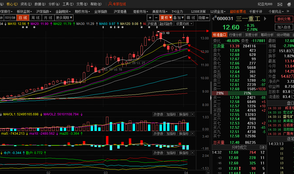Click the zoom out minus button on chart
This screenshot has height=174, width=294.
(156, 18)
